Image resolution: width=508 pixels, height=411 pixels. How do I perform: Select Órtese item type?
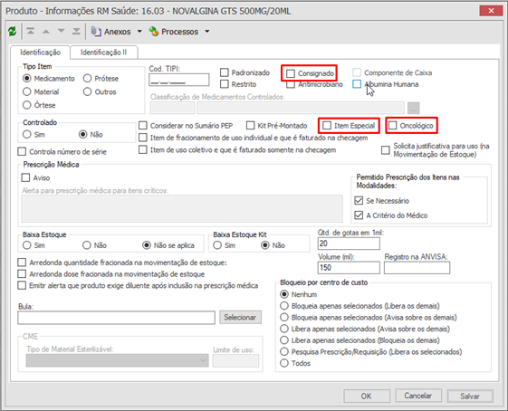click(x=27, y=105)
